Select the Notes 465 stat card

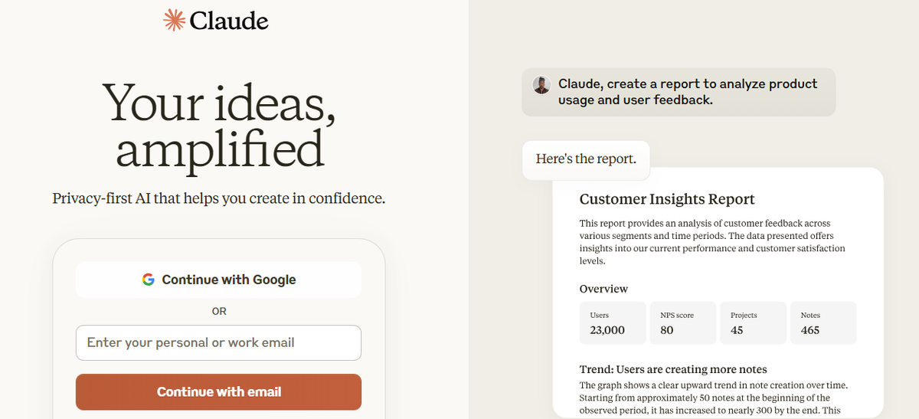tap(823, 322)
